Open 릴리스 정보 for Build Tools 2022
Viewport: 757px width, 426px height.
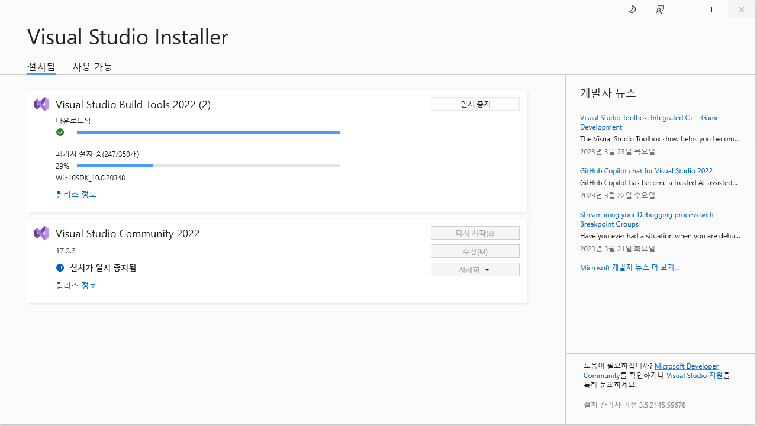[76, 194]
